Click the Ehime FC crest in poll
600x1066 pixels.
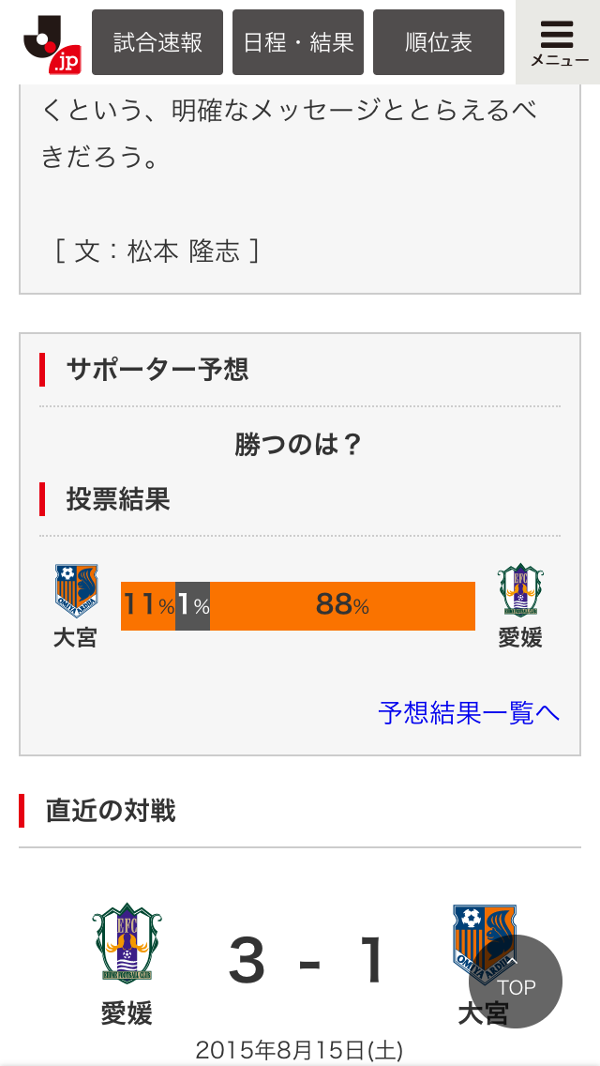point(520,591)
